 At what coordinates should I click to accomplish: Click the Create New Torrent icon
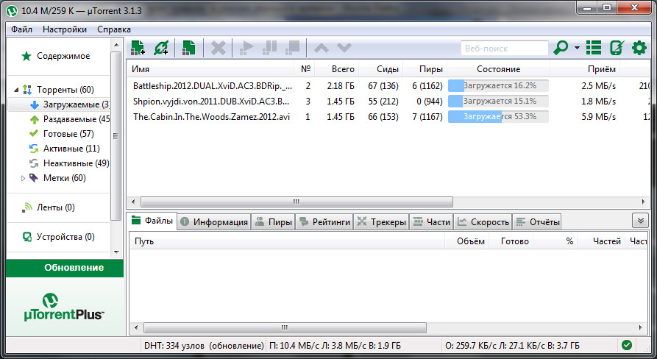188,48
